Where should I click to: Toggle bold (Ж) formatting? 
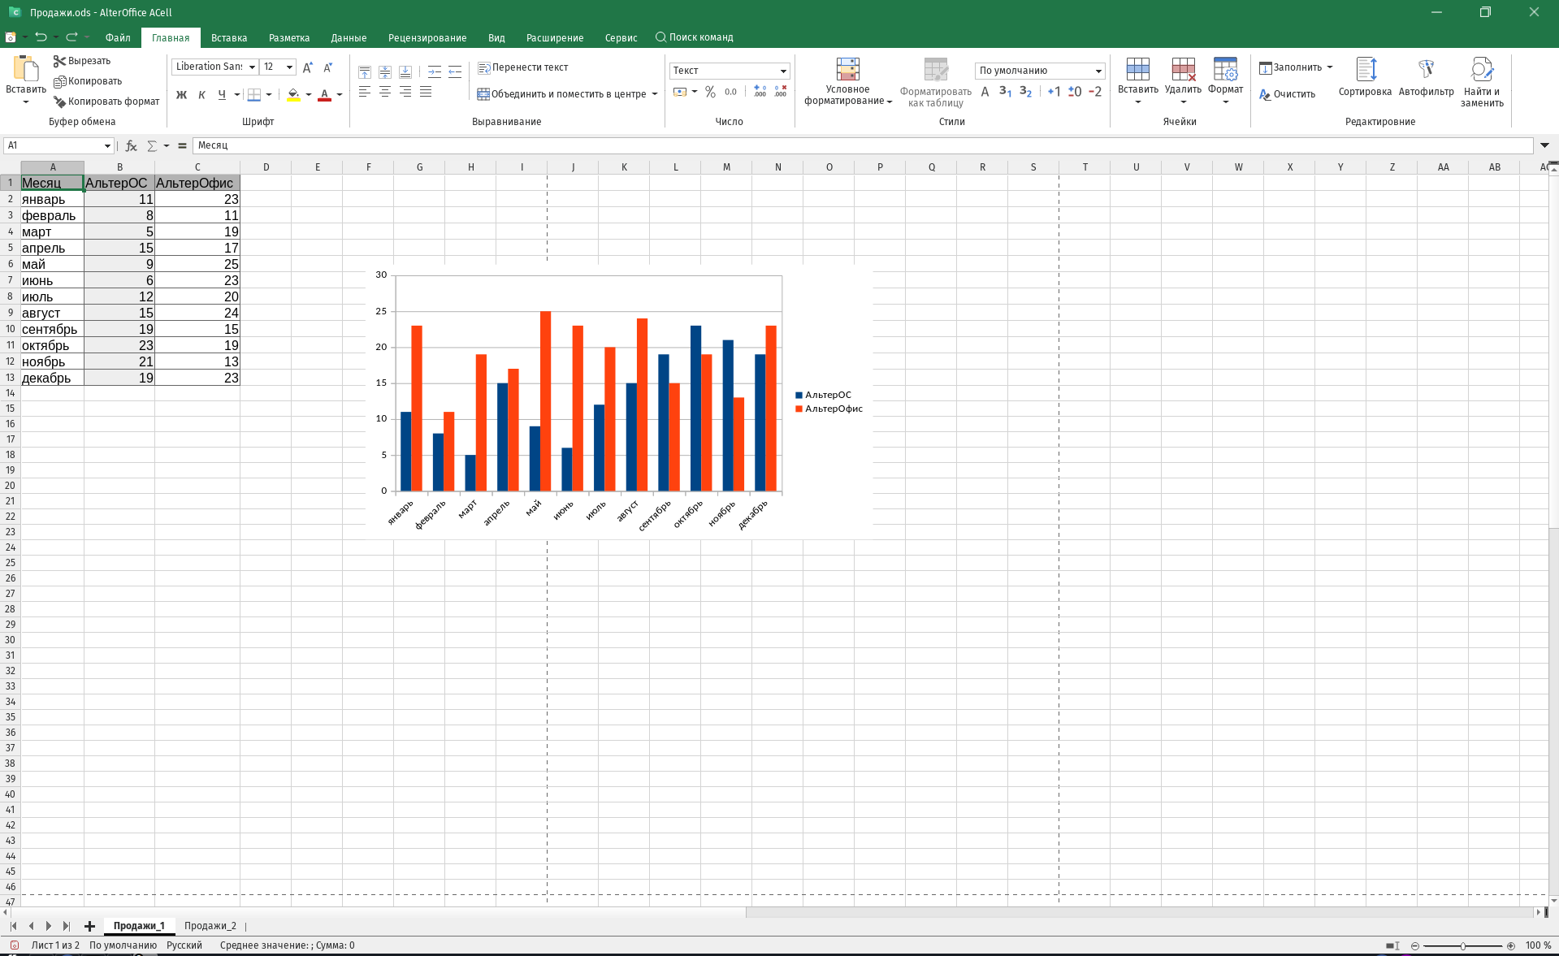point(181,95)
